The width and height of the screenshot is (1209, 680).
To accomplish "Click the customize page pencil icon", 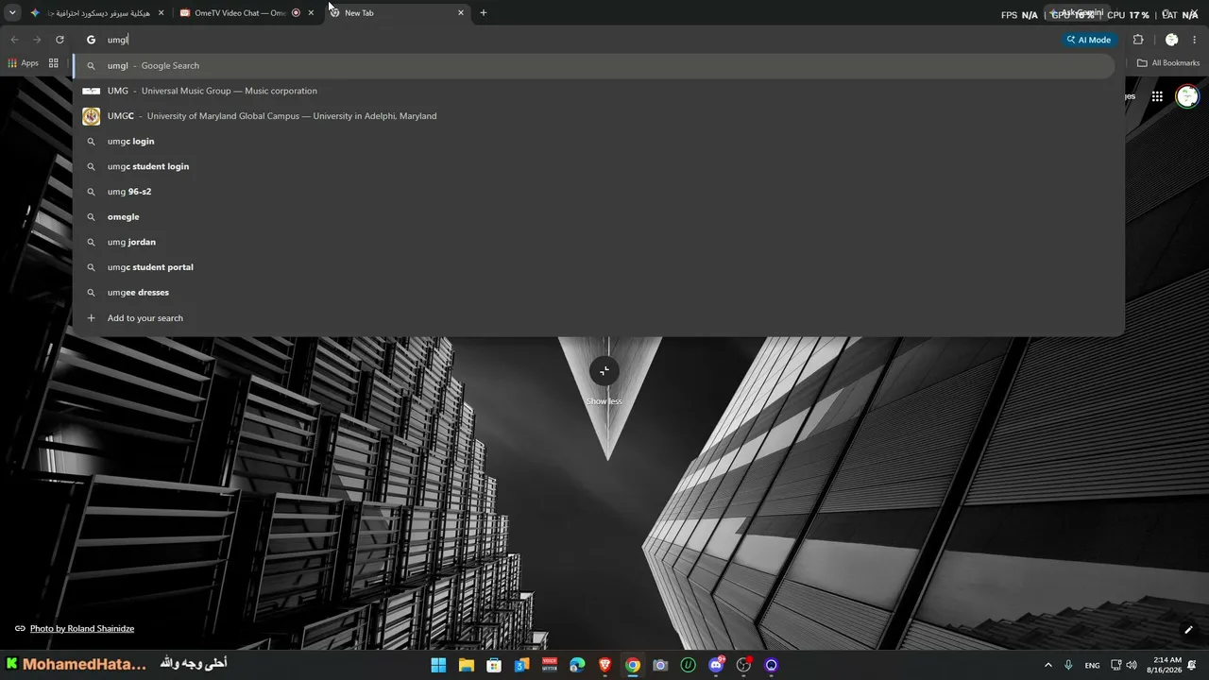I will pyautogui.click(x=1189, y=630).
